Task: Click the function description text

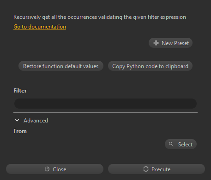Action: click(x=100, y=17)
